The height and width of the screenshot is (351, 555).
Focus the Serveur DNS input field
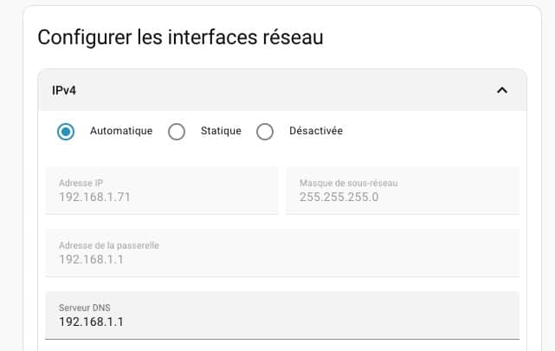(282, 315)
